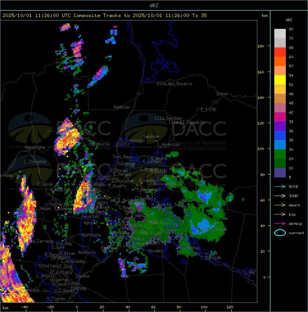Image resolution: width=308 pixels, height=312 pixels.
Task: Click the yellow eburn arrow in legend
Action: click(x=280, y=205)
